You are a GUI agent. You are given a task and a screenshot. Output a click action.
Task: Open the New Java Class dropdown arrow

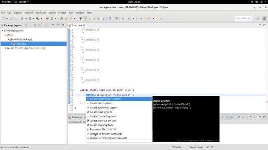click(x=56, y=18)
